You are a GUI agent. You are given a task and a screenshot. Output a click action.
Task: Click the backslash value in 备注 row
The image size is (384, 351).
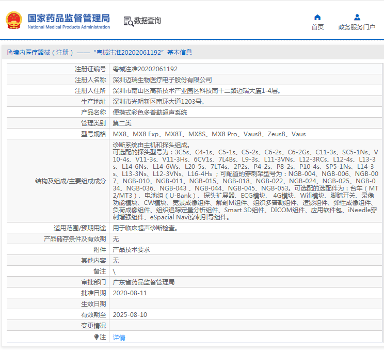114,272
